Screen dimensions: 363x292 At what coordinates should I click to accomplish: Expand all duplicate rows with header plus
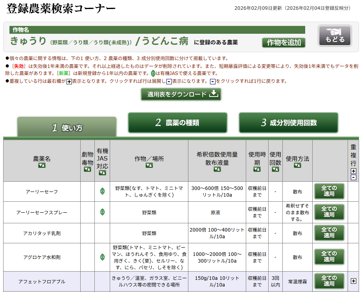354,171
